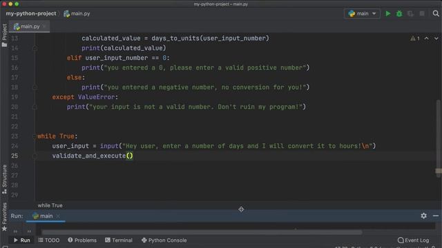Open the Run tool window button
Image resolution: width=442 pixels, height=248 pixels.
[21, 240]
